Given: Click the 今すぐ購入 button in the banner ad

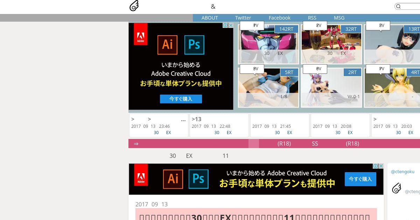Looking at the screenshot, I should [x=360, y=179].
